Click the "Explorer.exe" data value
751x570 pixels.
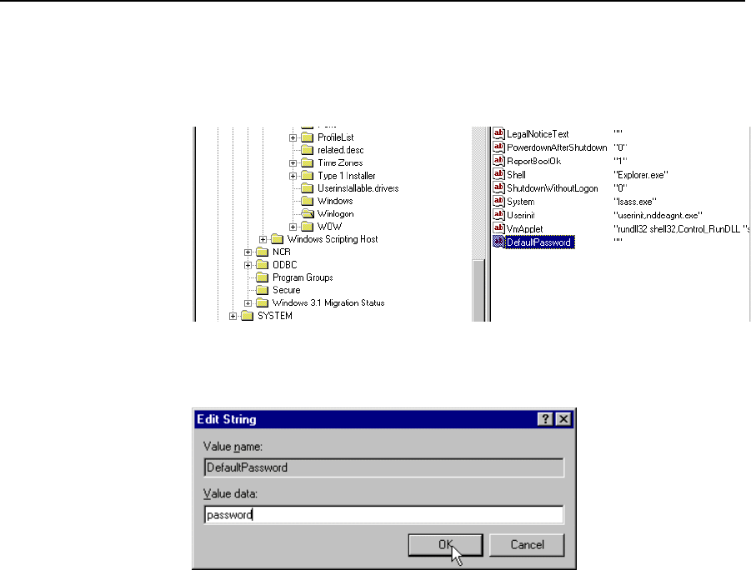tap(641, 175)
